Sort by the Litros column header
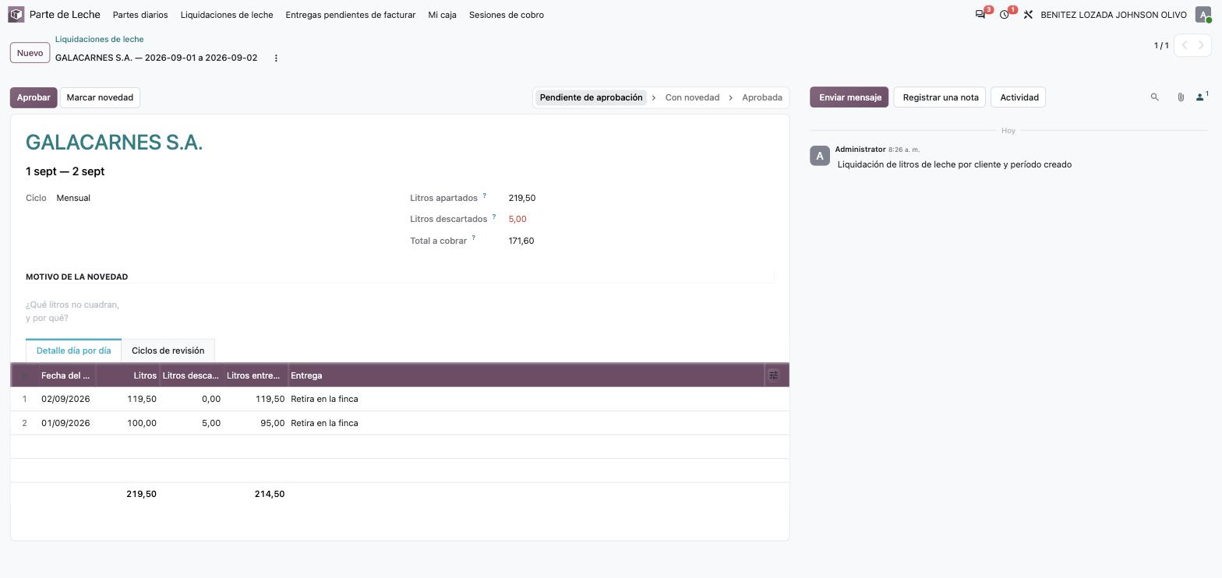The height and width of the screenshot is (578, 1222). pyautogui.click(x=129, y=375)
